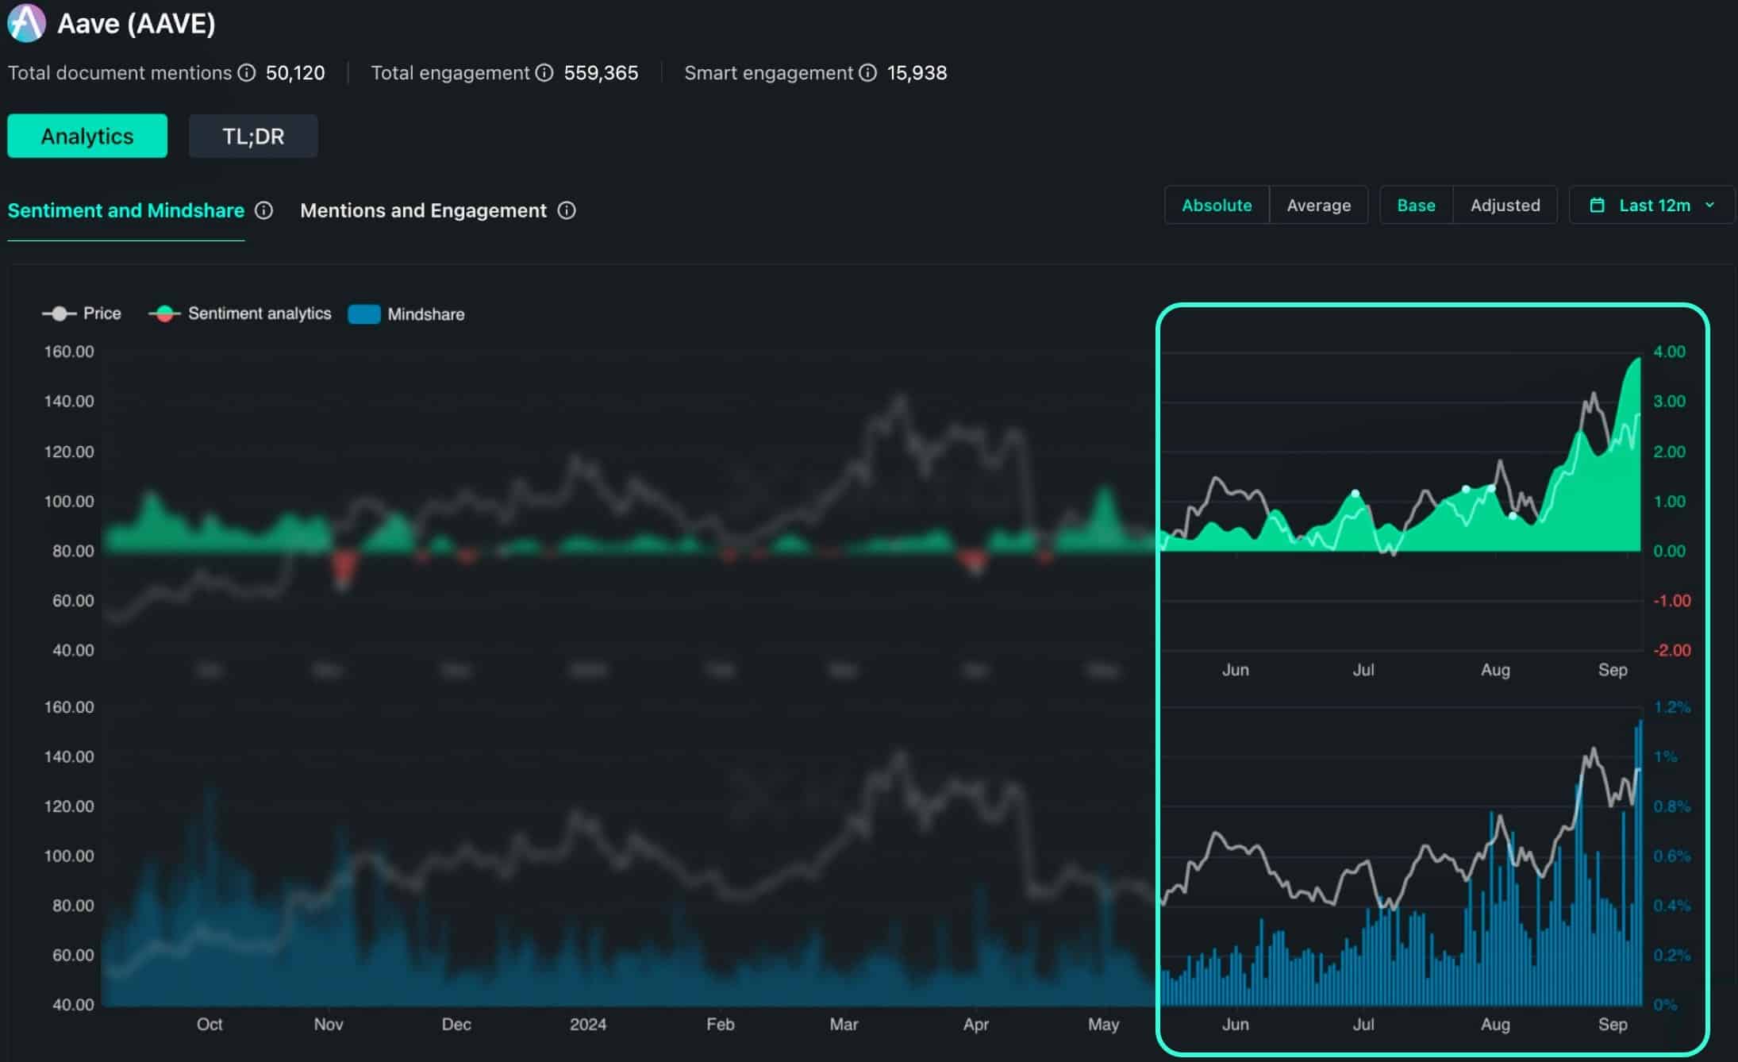1738x1062 pixels.
Task: Click the chevron arrow on Last 12m
Action: 1709,206
